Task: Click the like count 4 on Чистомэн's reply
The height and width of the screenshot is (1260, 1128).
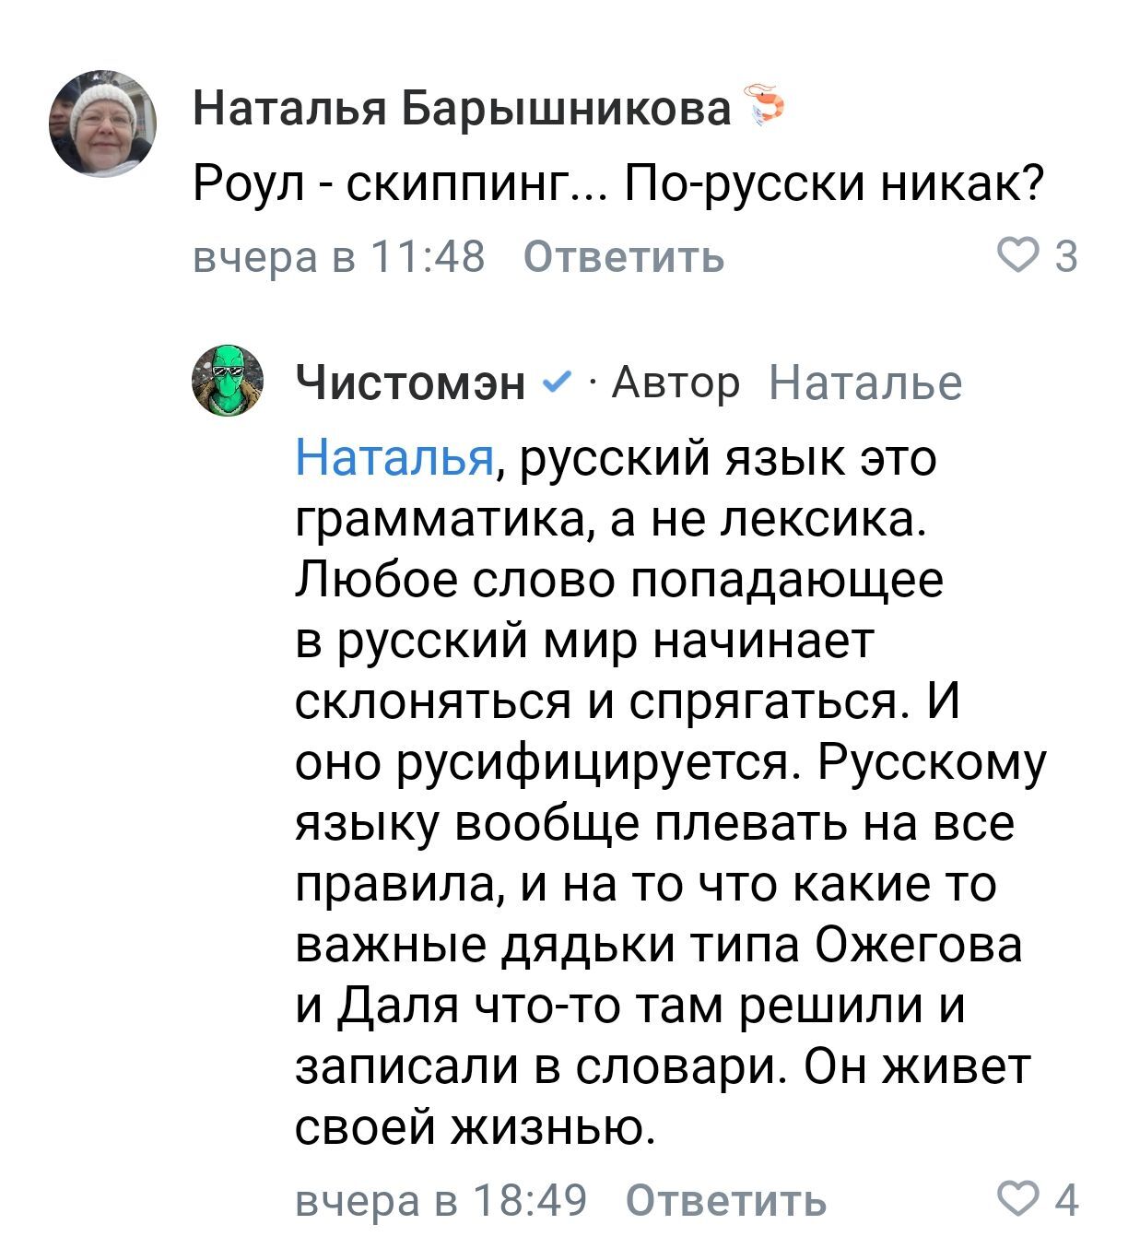Action: (1065, 1200)
